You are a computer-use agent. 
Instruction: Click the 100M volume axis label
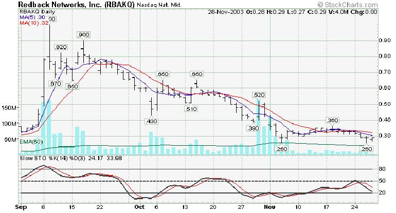click(10, 124)
